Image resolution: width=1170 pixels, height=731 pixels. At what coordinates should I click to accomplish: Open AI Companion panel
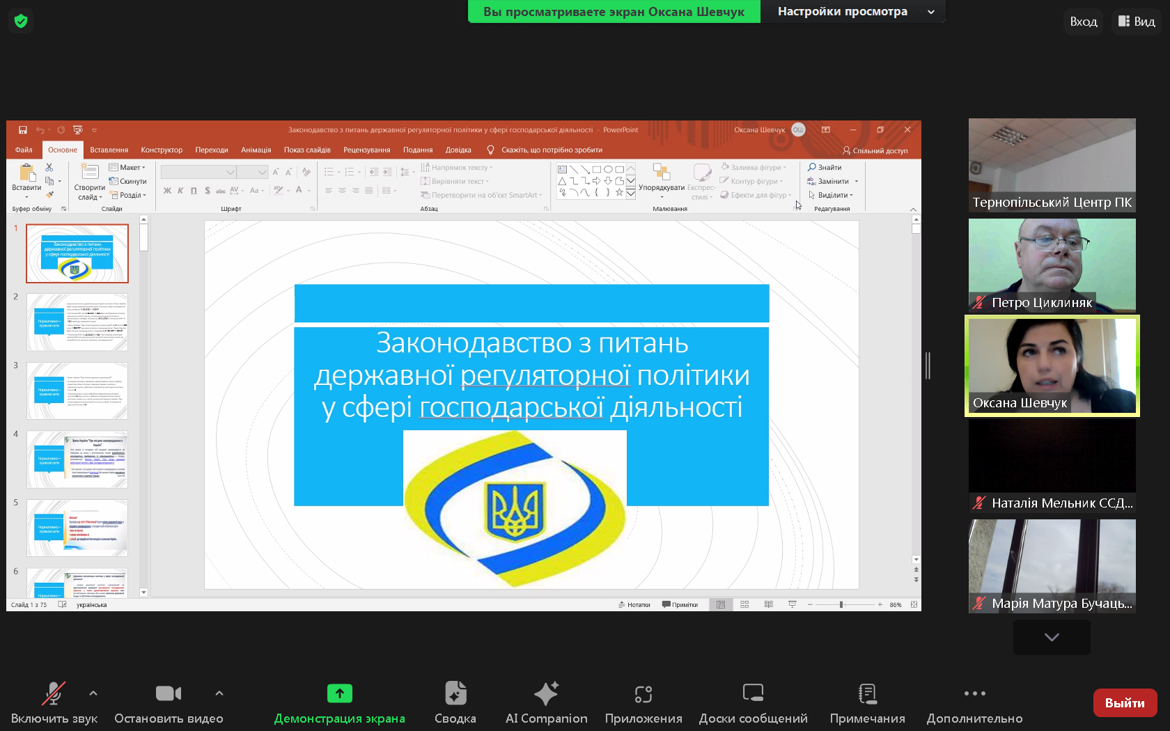546,703
